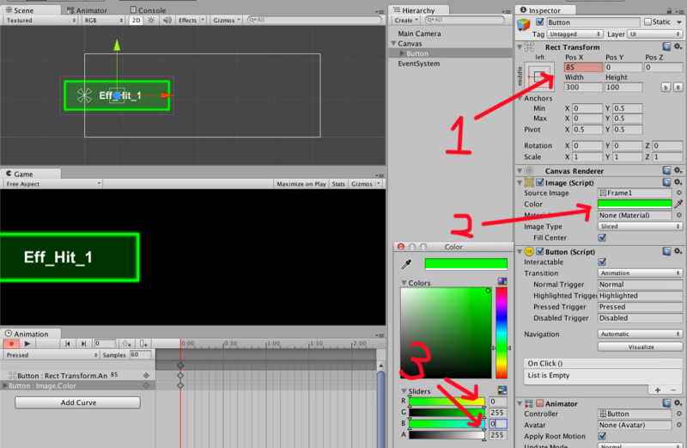Image resolution: width=687 pixels, height=448 pixels.
Task: Toggle scene audio speaker icon
Action: coord(167,20)
